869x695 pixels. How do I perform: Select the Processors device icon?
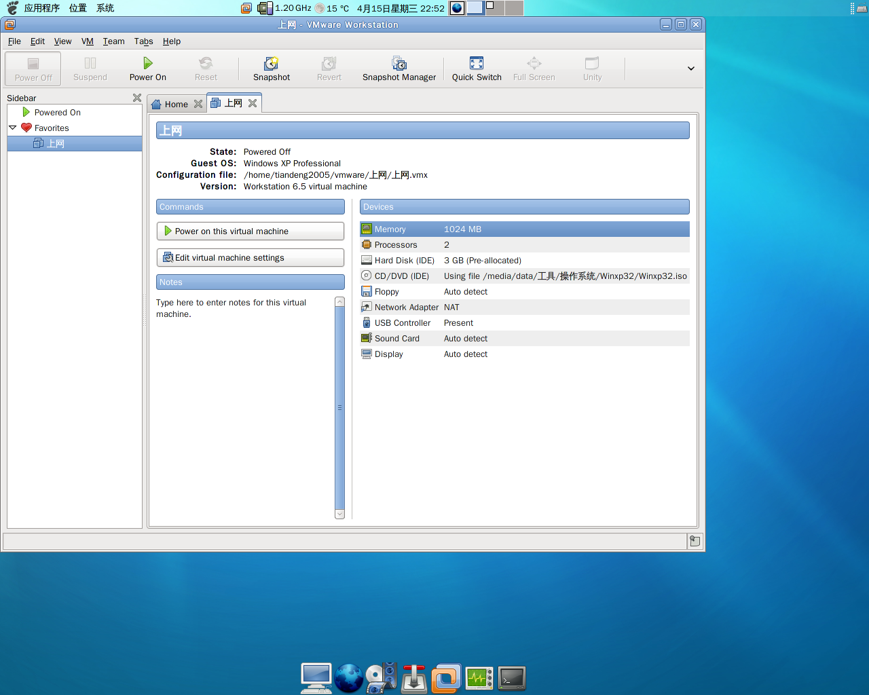point(367,245)
